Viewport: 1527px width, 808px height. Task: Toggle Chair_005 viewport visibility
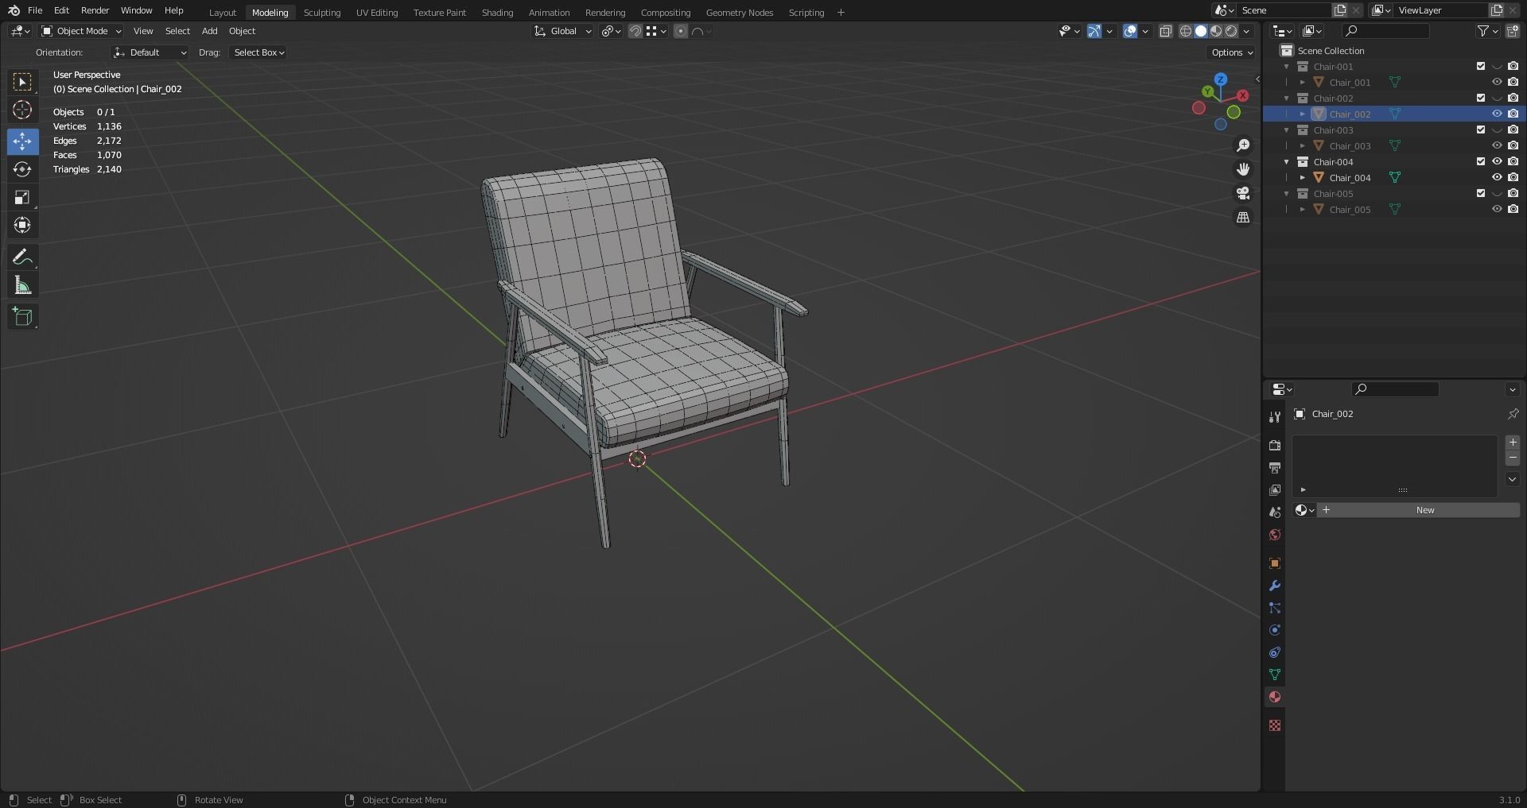[1497, 209]
